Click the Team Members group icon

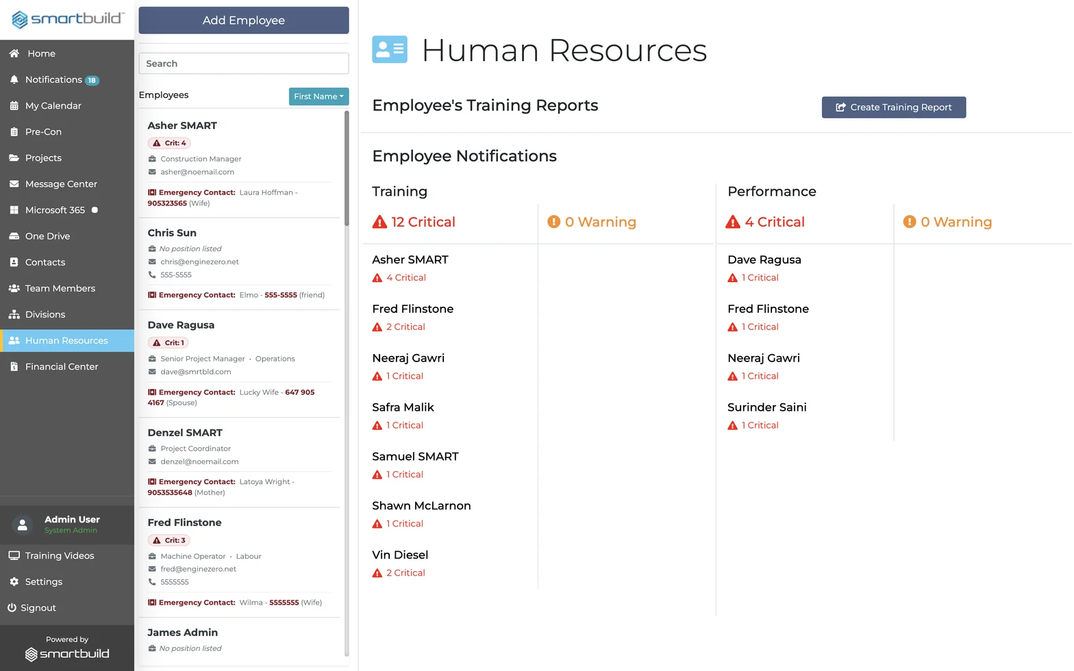pos(14,288)
